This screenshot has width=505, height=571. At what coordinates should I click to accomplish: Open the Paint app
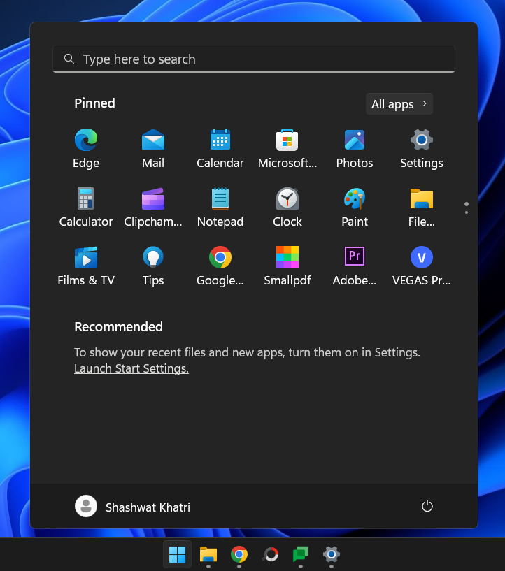[x=355, y=207]
